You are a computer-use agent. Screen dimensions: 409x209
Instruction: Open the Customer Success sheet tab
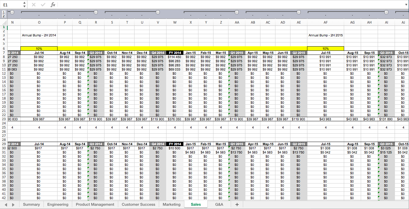click(138, 205)
